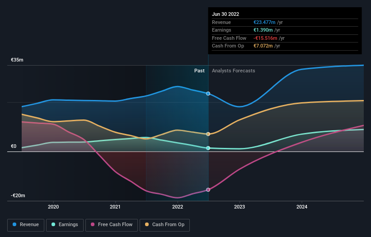
Task: Click the €7.072m cash from op value
Action: (263, 46)
